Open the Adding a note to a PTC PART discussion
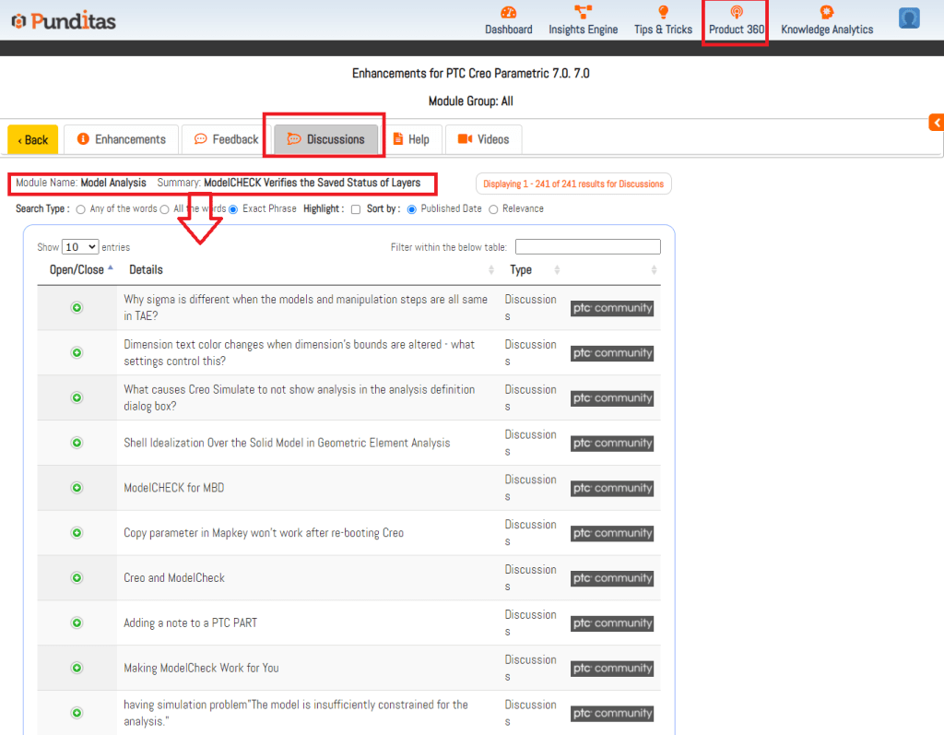The width and height of the screenshot is (944, 735). click(x=191, y=623)
